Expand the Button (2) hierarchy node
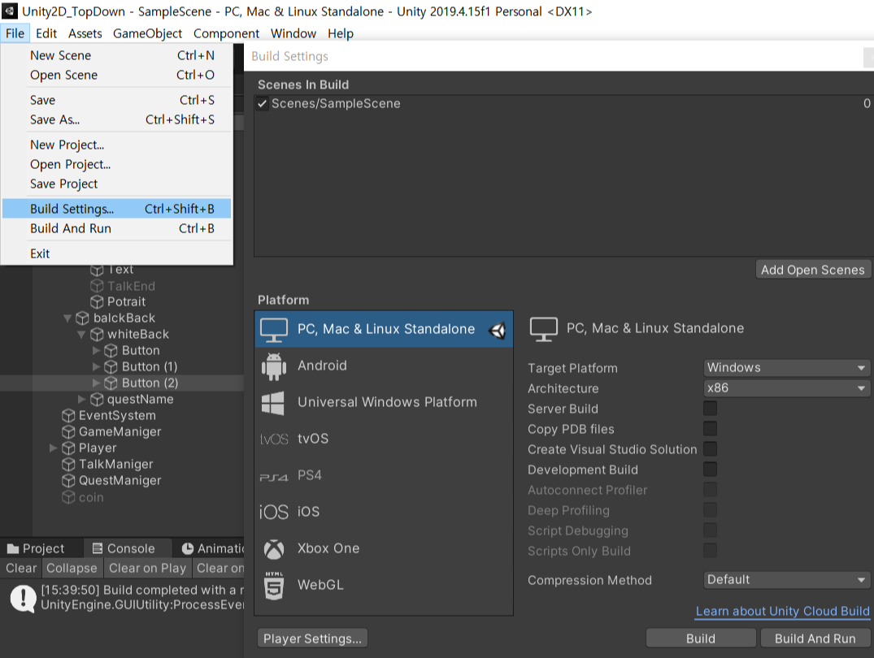The image size is (874, 658). 96,383
